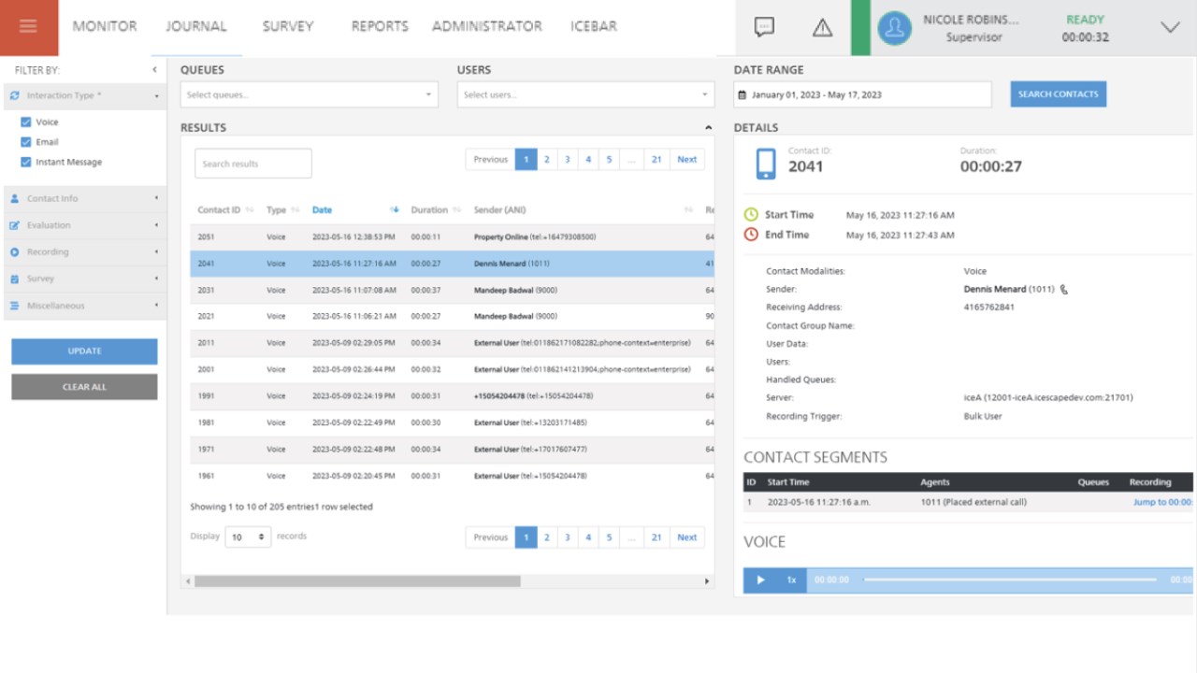Select contact row 1991 in results
This screenshot has width=1197, height=673.
click(x=452, y=396)
